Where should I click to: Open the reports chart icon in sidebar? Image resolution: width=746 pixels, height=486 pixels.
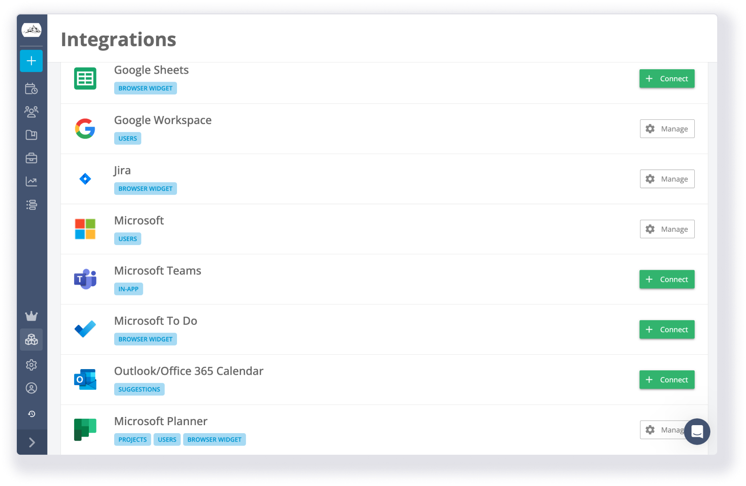[31, 181]
